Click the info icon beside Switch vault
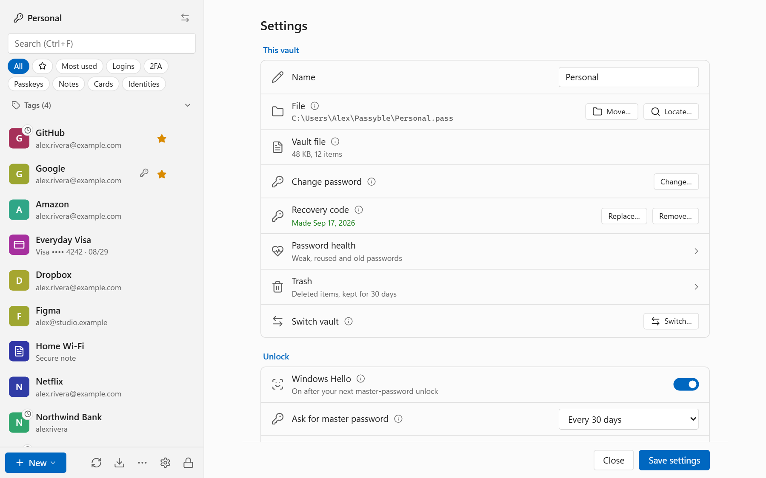This screenshot has width=766, height=478. coord(349,321)
